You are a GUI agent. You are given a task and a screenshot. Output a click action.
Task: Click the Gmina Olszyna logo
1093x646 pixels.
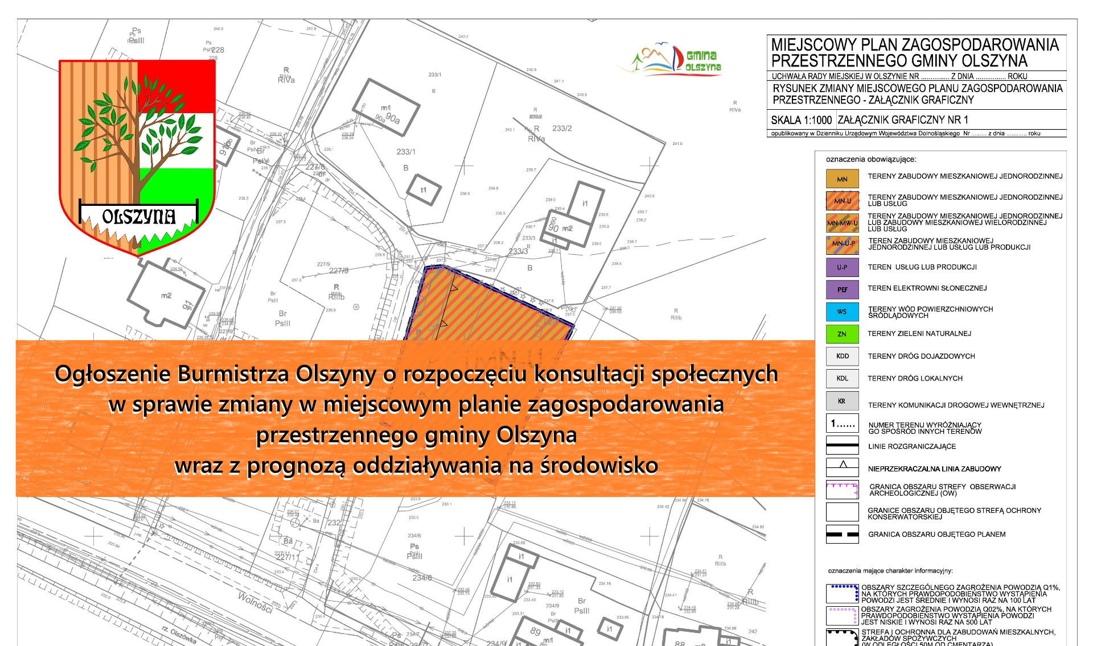tap(676, 59)
